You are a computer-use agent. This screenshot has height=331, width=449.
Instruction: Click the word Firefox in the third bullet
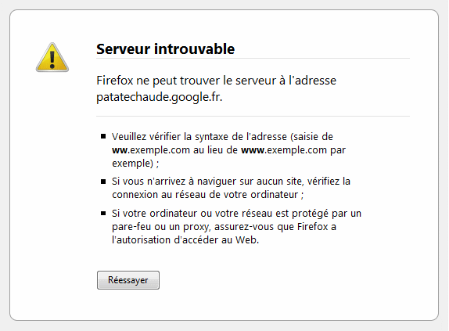[312, 227]
